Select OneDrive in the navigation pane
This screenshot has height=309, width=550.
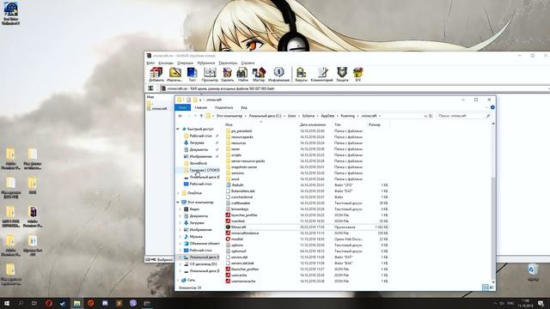[195, 193]
